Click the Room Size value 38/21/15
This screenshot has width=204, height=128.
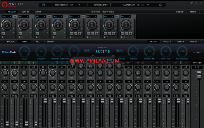coord(102,52)
